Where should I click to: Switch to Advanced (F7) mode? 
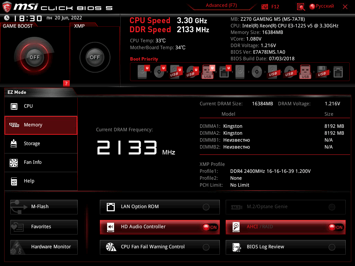click(x=221, y=6)
